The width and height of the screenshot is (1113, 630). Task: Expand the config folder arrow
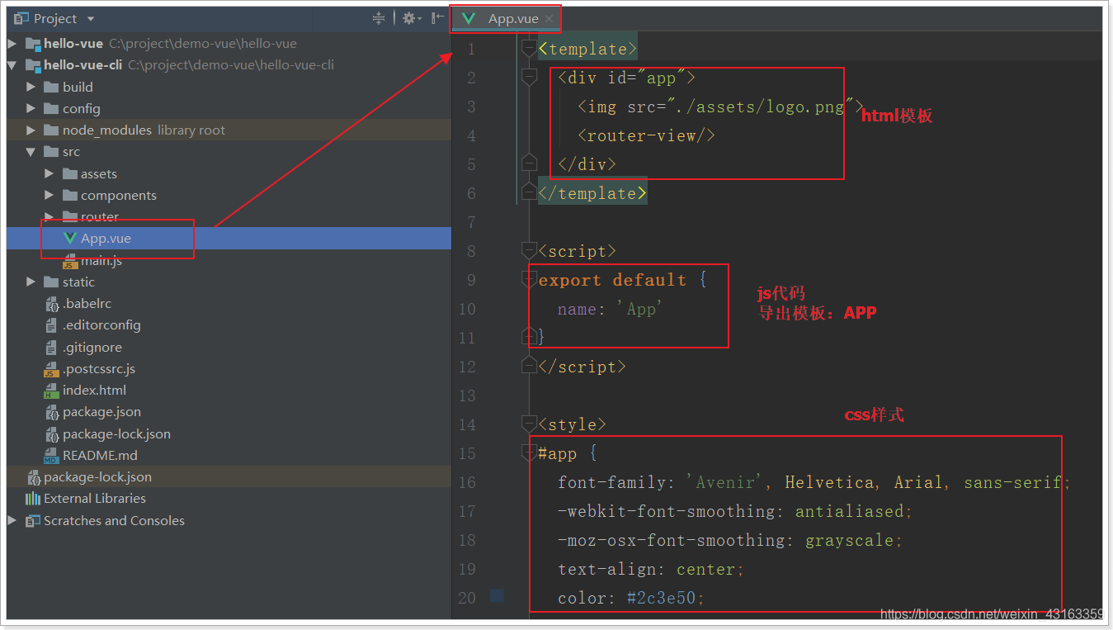coord(31,108)
